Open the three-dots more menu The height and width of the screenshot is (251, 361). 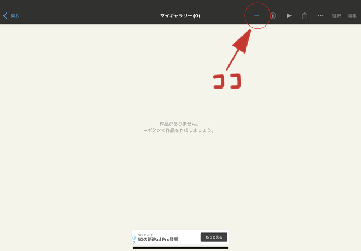point(320,16)
